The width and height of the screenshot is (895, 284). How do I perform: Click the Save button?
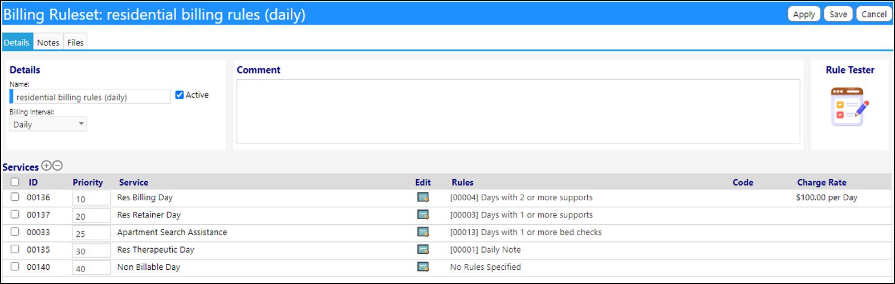[838, 14]
